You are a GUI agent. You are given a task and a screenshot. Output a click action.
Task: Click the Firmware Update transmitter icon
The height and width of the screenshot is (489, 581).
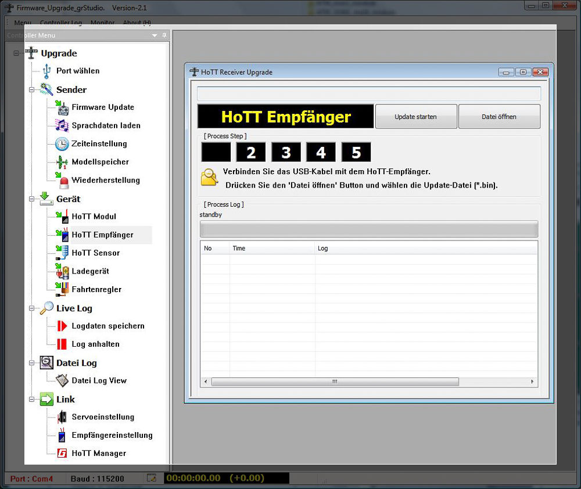coord(62,107)
